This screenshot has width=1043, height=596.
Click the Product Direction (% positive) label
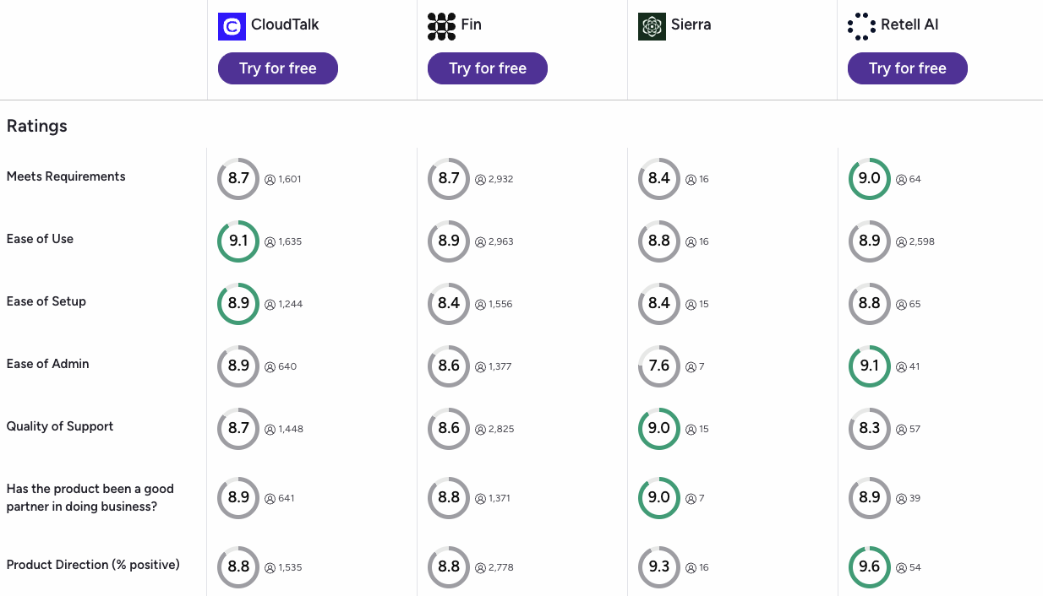coord(93,565)
